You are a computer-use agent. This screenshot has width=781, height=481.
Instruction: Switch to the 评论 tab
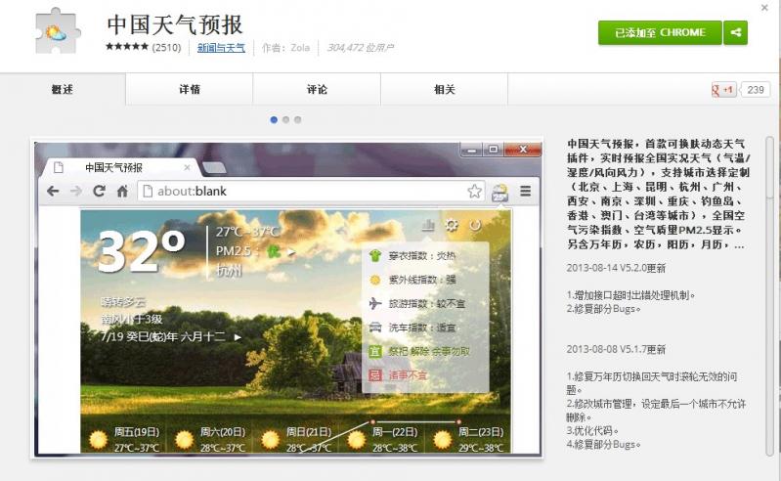[317, 90]
